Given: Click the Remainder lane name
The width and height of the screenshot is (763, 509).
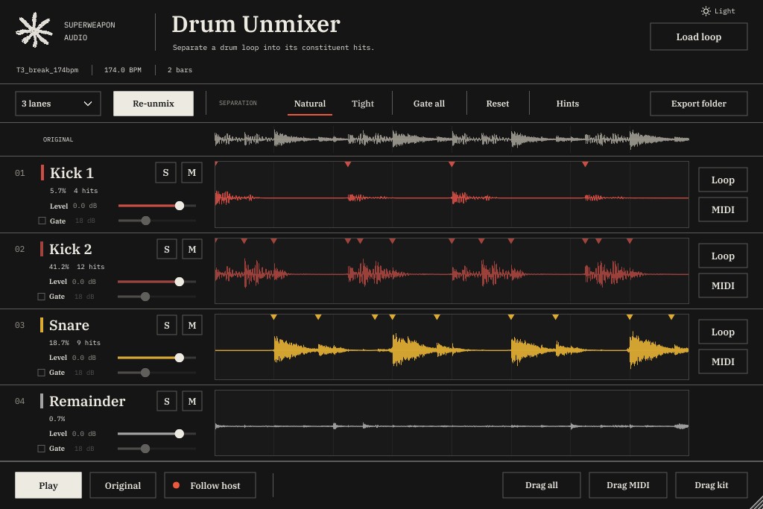Looking at the screenshot, I should coord(87,401).
